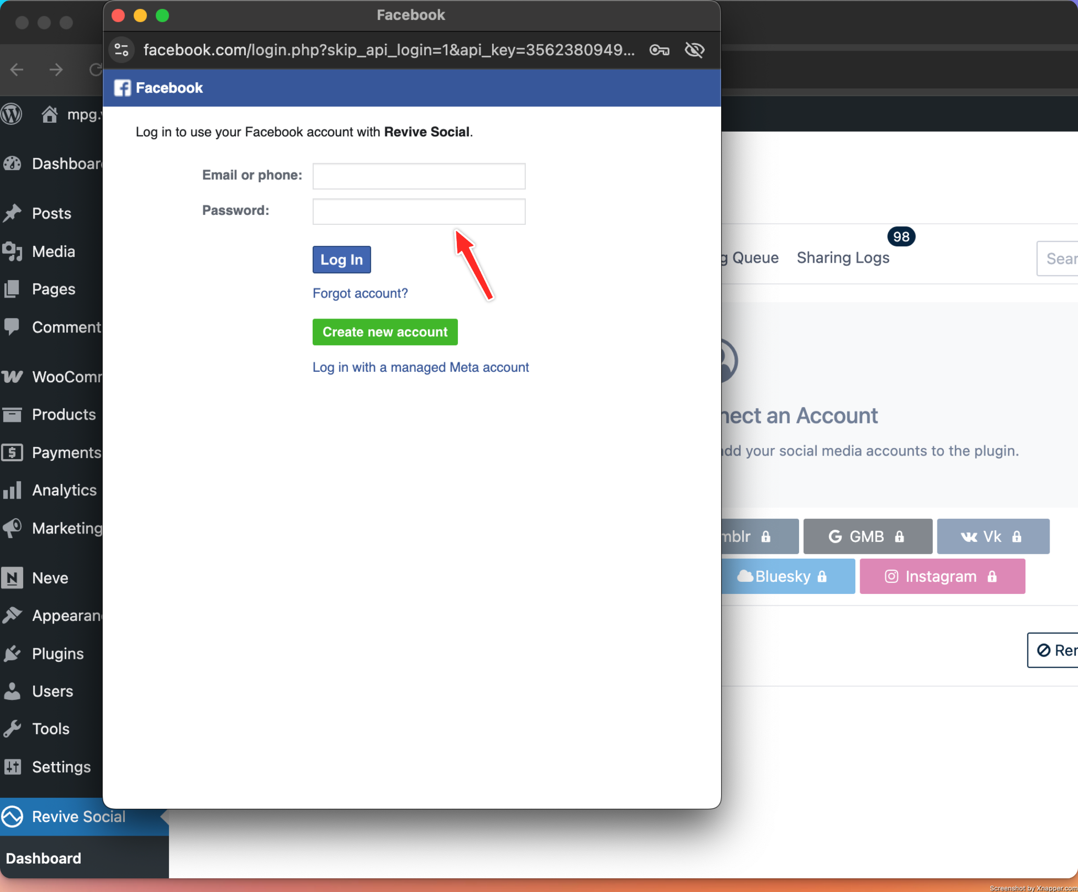The width and height of the screenshot is (1078, 892).
Task: Focus the Password input field
Action: coord(418,212)
